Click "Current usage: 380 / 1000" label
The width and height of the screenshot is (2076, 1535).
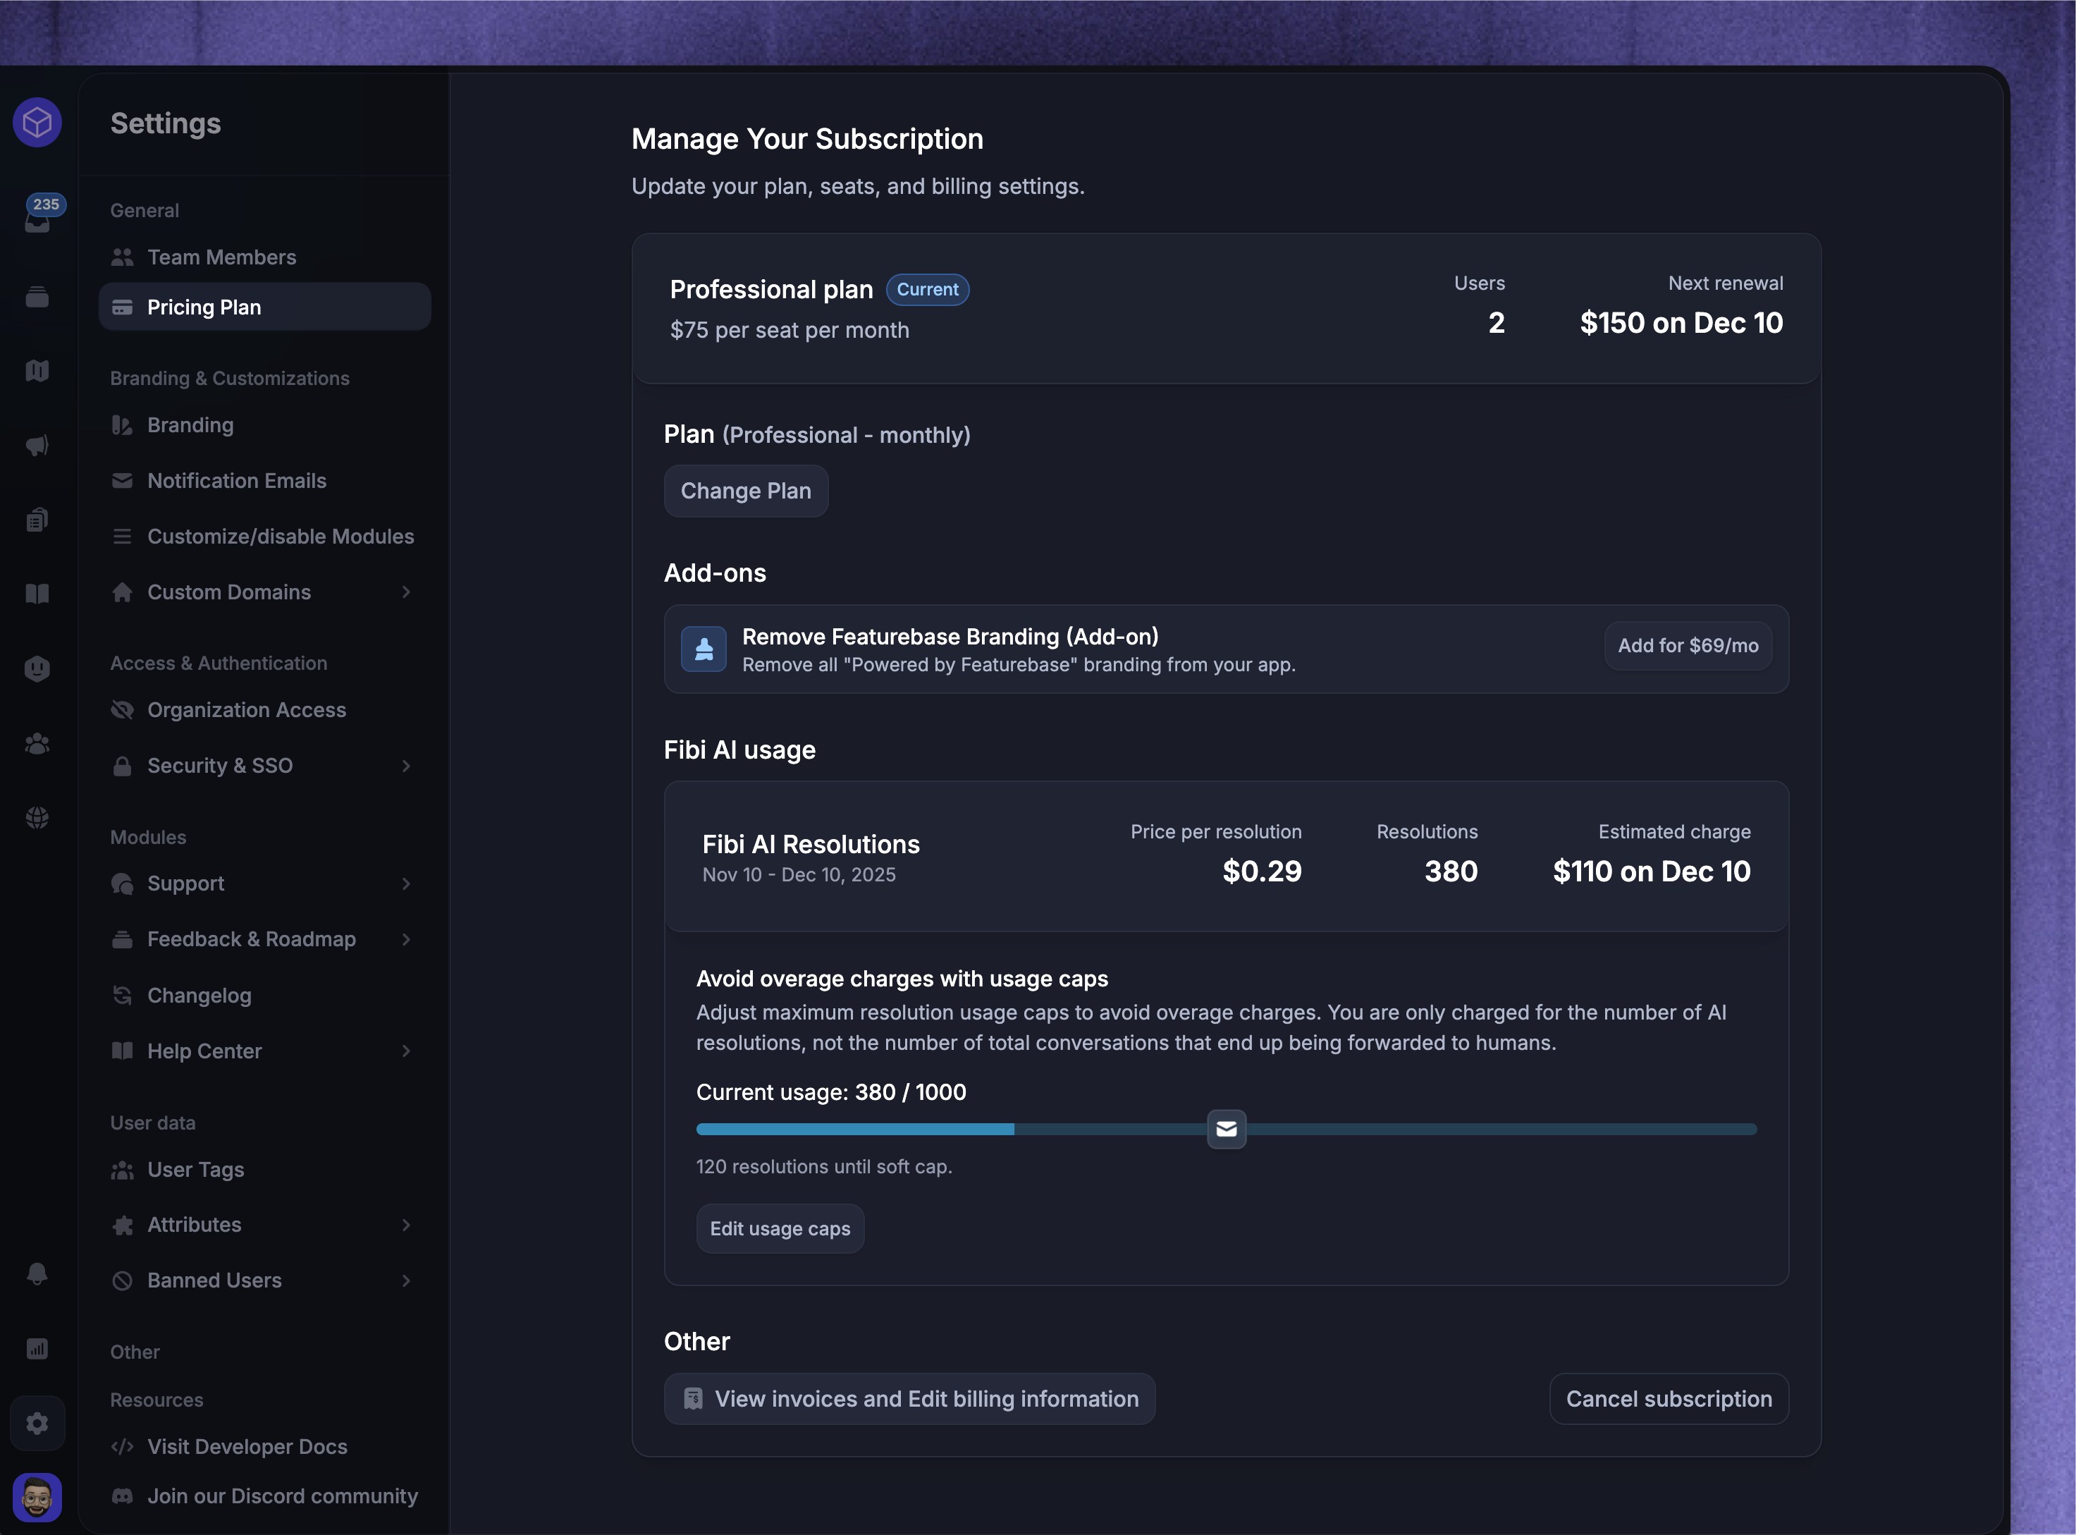click(830, 1091)
